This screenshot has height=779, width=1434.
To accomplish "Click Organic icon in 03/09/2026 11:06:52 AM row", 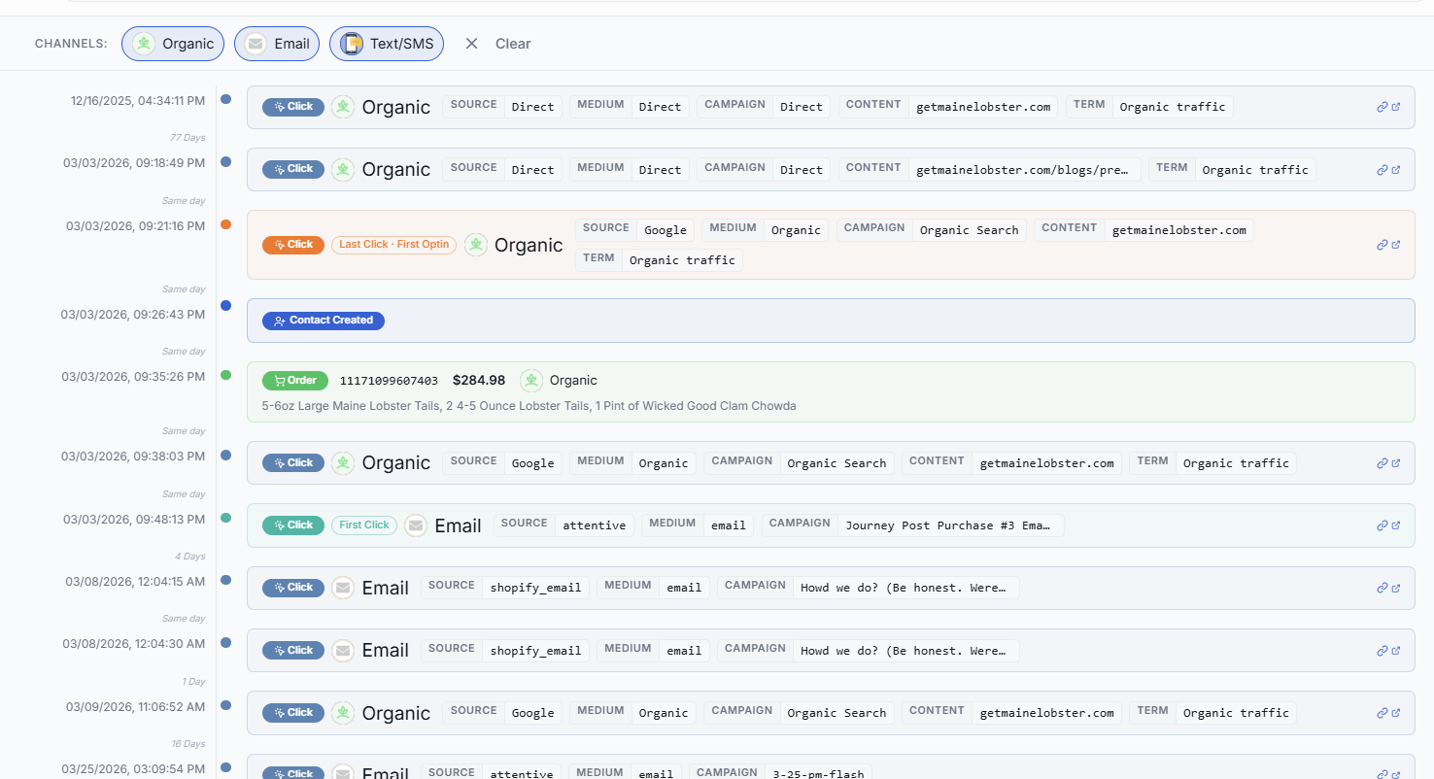I will click(x=343, y=713).
